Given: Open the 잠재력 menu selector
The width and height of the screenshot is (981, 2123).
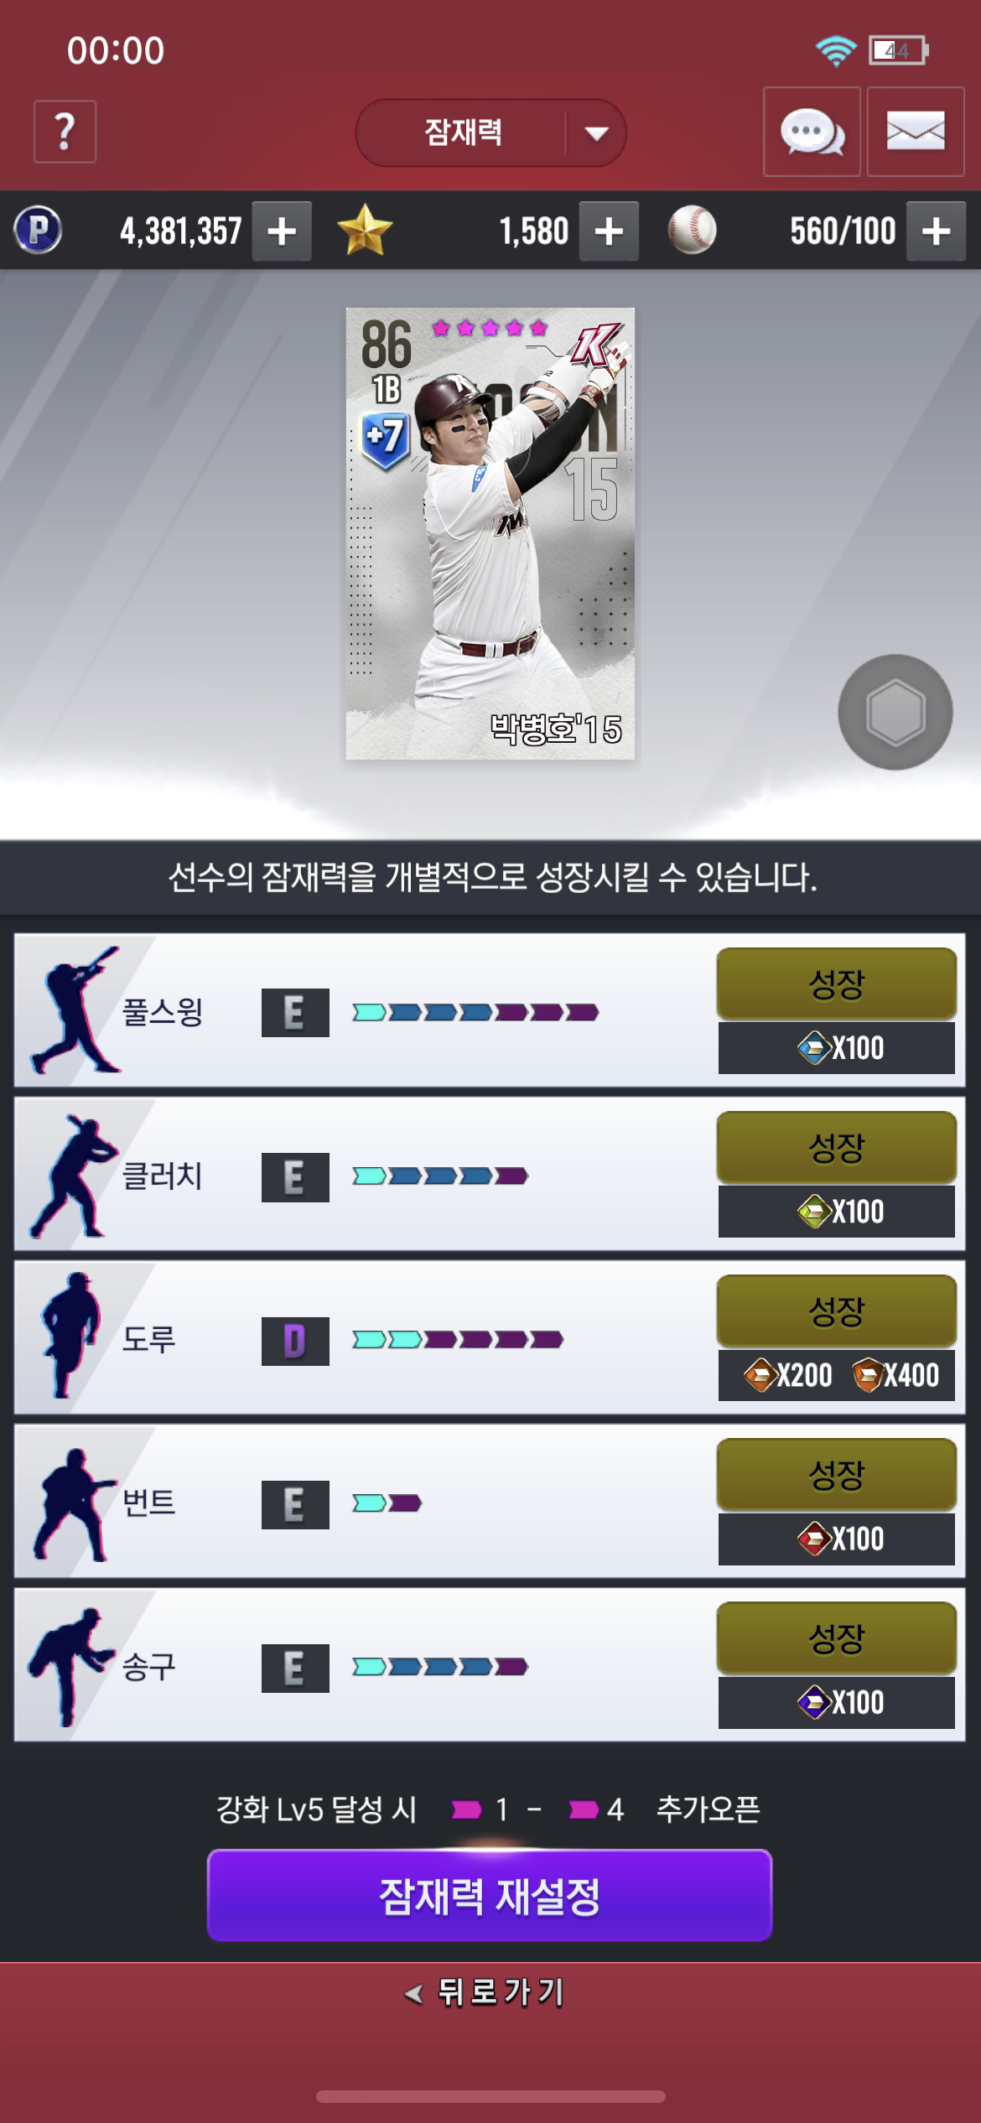Looking at the screenshot, I should pos(490,132).
